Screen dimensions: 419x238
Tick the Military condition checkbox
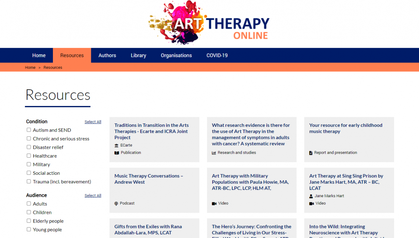[29, 164]
